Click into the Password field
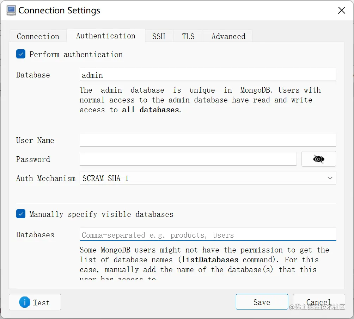The height and width of the screenshot is (319, 354). [188, 159]
